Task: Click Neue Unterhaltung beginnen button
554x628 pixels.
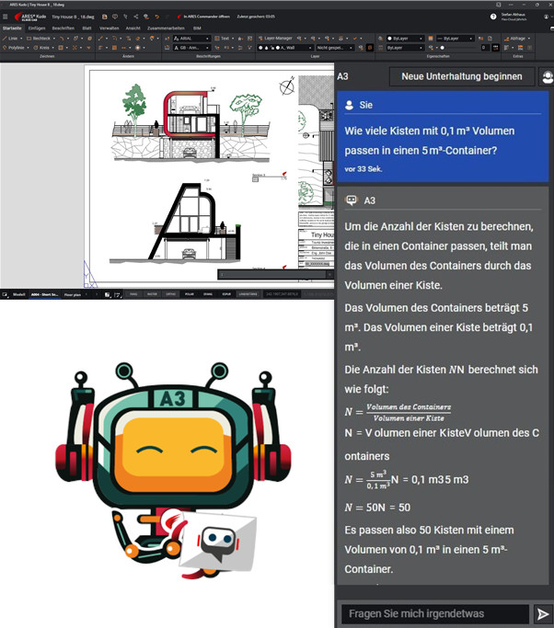Action: pos(462,76)
